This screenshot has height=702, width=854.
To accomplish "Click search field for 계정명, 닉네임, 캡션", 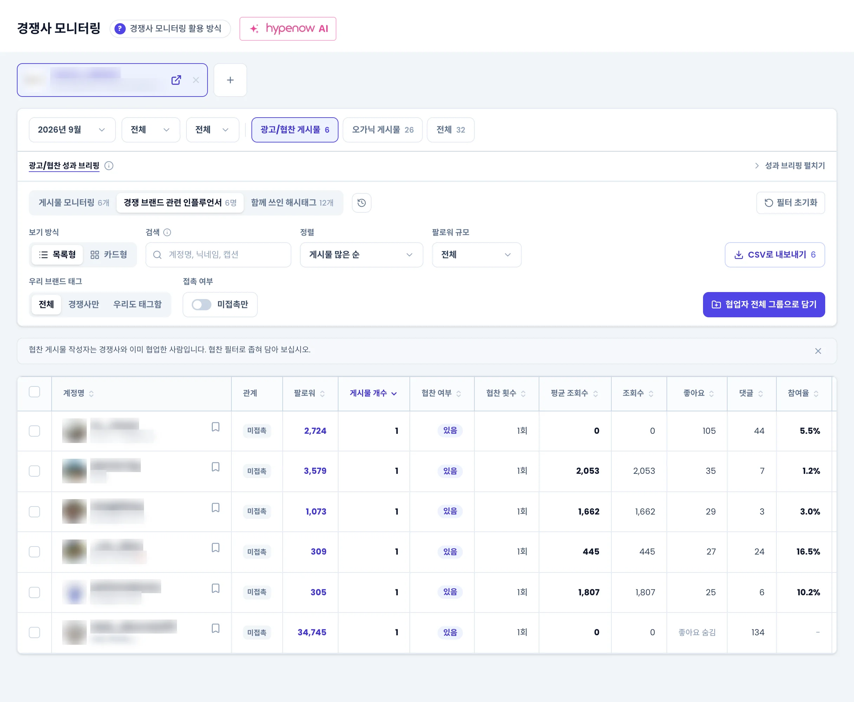I will pos(218,255).
